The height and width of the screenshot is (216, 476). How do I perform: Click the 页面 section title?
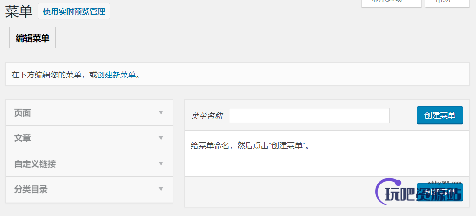(x=22, y=113)
